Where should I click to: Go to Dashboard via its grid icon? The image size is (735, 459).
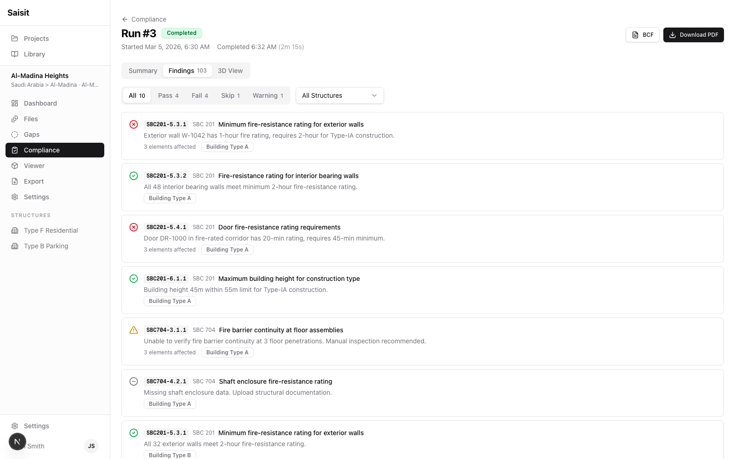15,103
